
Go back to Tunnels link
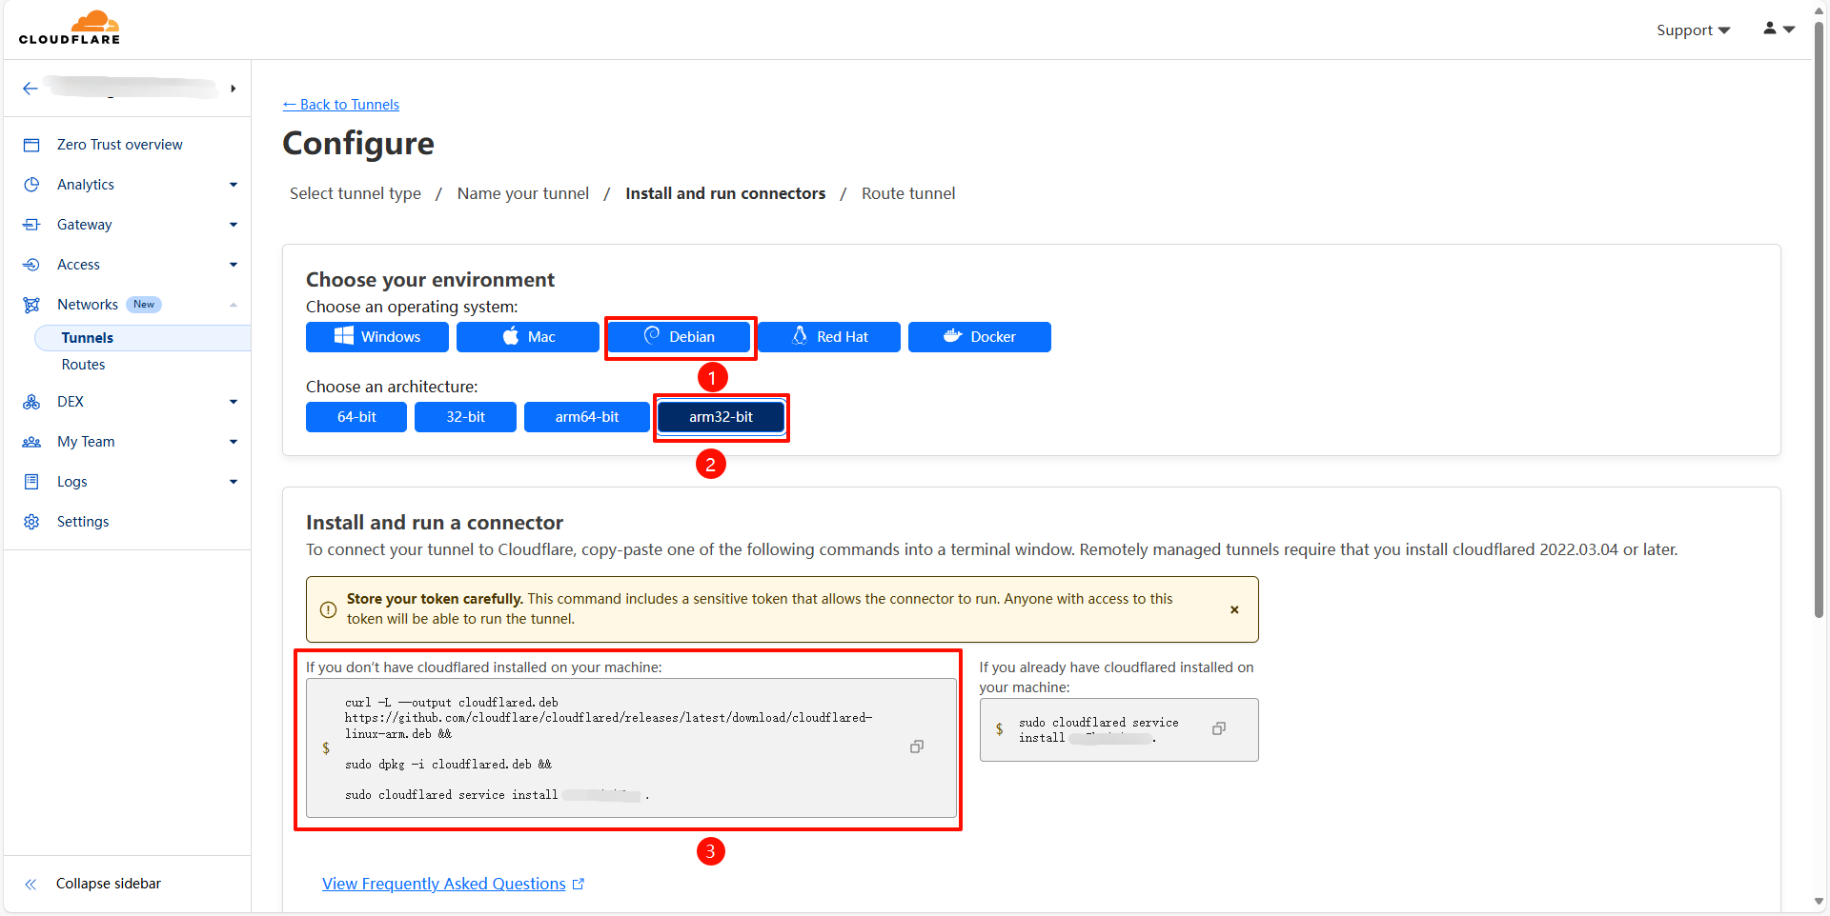click(341, 105)
